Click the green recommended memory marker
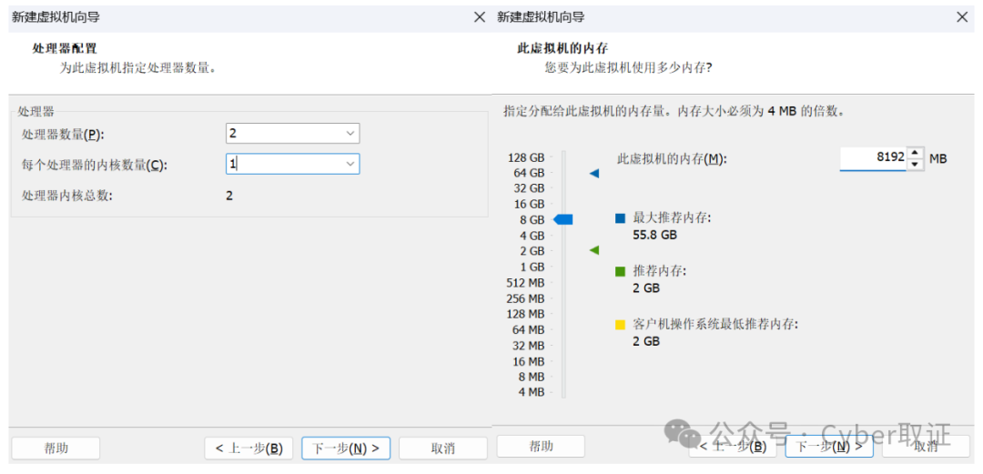This screenshot has height=474, width=983. [594, 250]
